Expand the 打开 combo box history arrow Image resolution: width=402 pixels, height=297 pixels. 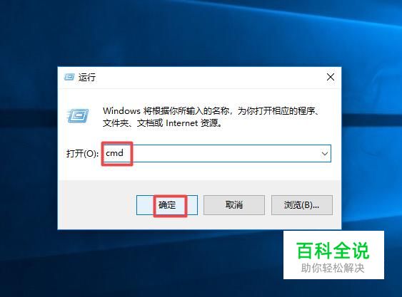coord(325,154)
